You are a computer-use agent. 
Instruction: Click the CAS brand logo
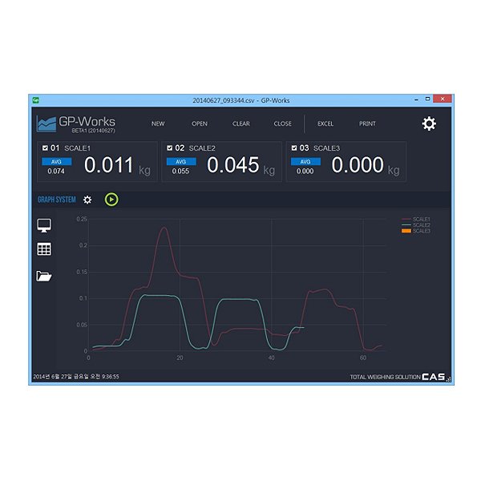[x=434, y=377]
